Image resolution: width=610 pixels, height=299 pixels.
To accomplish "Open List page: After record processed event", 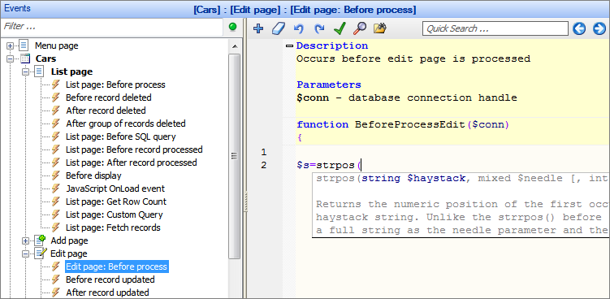I will tap(132, 162).
